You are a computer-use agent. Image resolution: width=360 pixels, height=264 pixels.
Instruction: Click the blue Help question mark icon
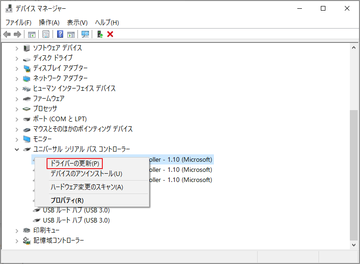(60, 34)
